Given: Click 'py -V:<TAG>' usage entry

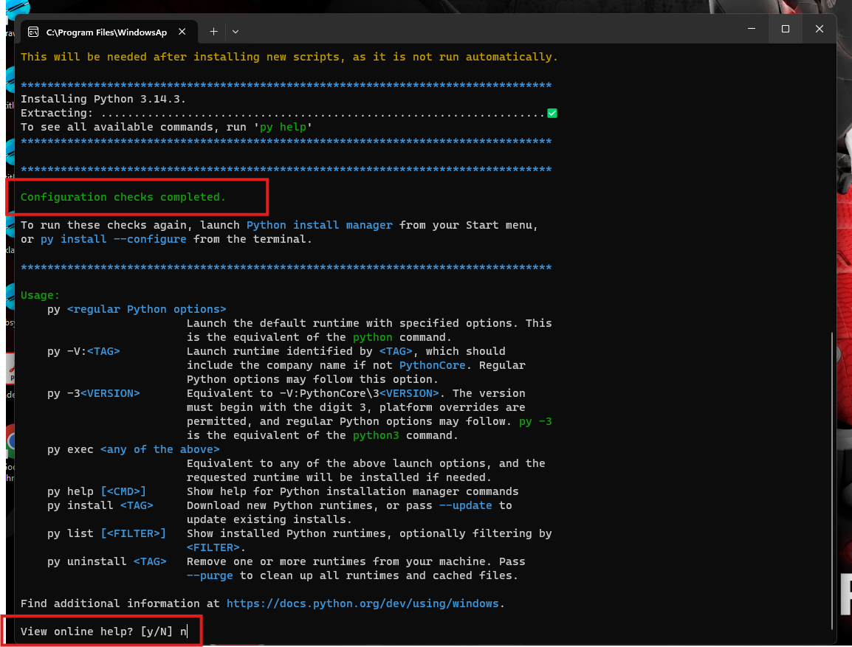Looking at the screenshot, I should click(83, 351).
